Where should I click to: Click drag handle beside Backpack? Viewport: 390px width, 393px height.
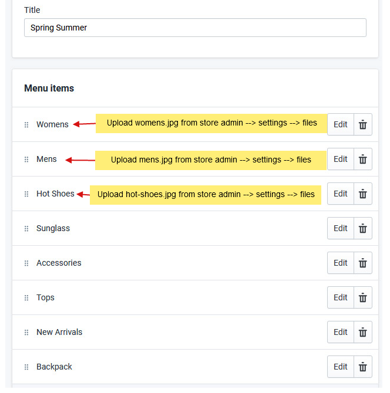pos(26,367)
